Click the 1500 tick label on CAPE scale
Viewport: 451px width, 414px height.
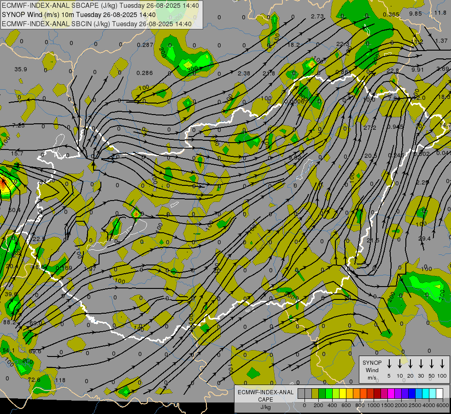click(x=387, y=405)
